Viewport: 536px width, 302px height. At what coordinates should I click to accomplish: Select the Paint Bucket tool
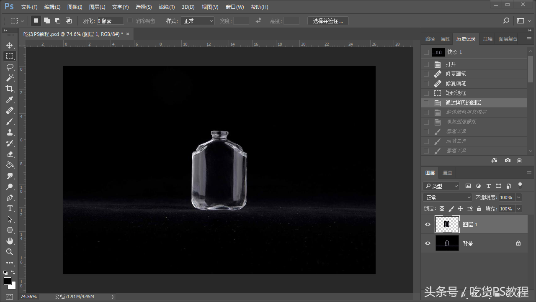pos(10,165)
